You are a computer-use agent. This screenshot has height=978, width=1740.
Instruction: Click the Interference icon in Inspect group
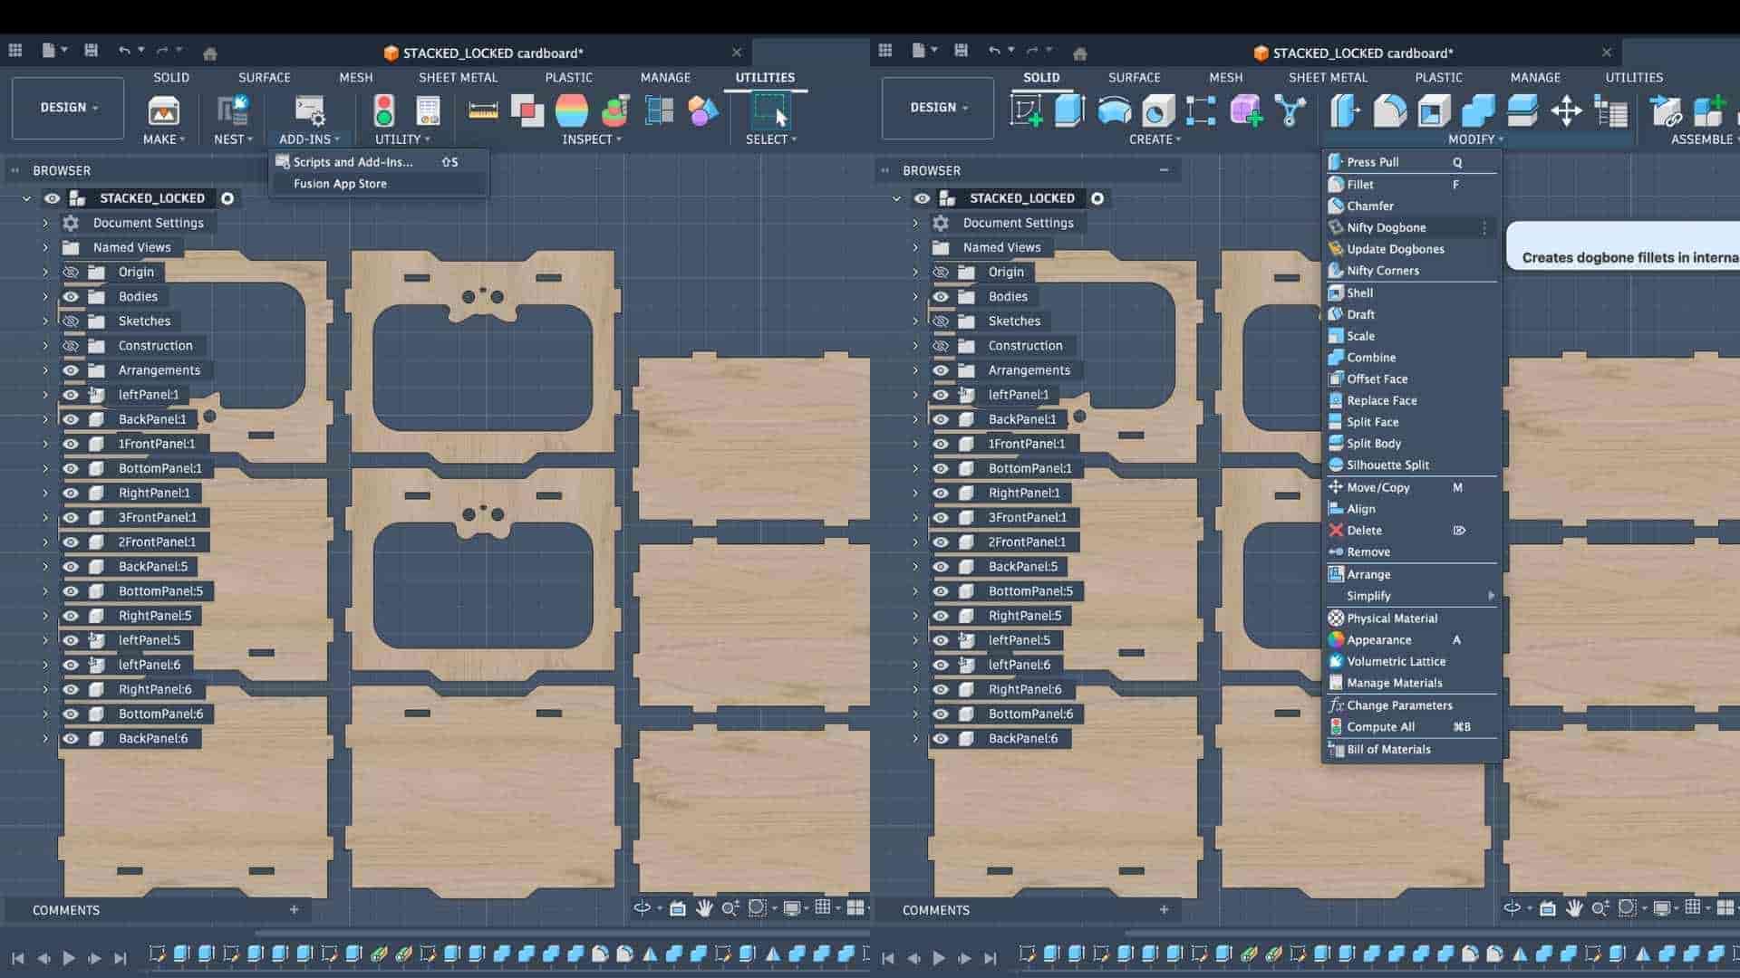527,111
